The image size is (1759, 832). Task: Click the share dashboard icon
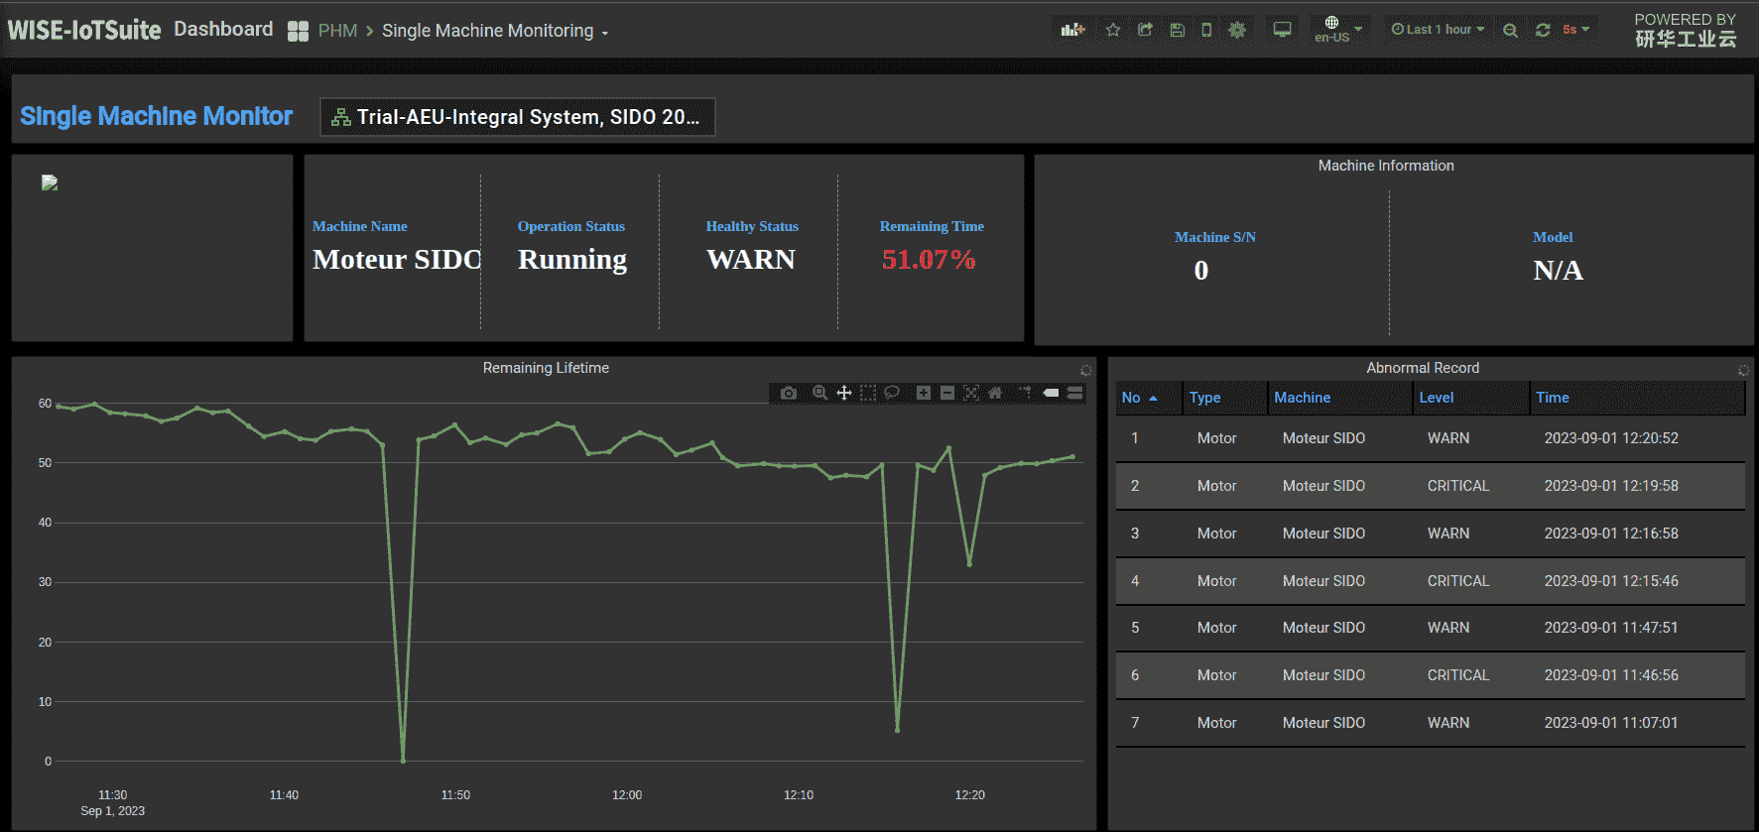pos(1145,30)
